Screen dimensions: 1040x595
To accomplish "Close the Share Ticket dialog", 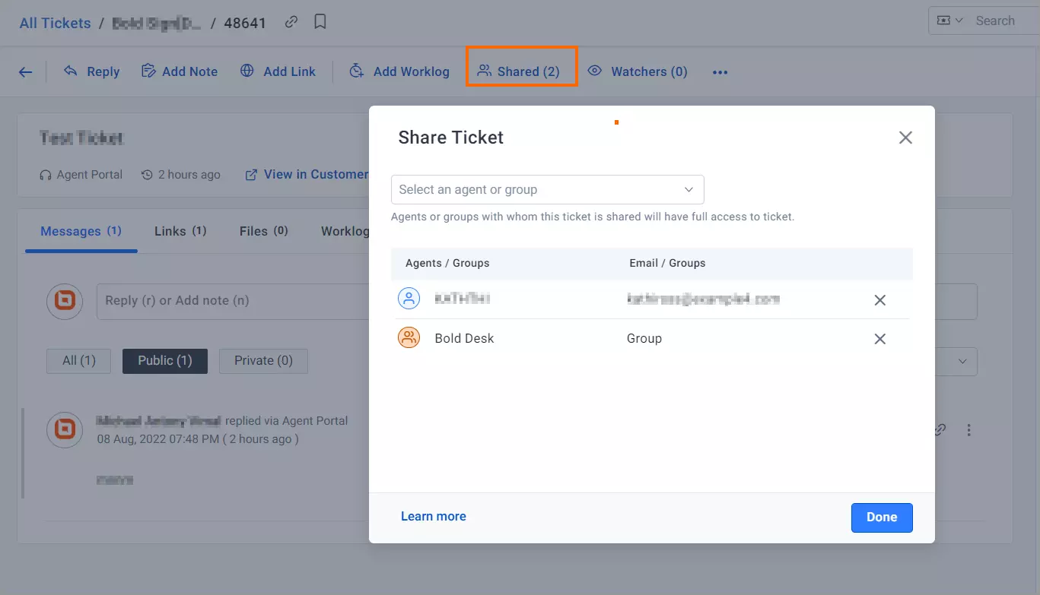I will (905, 138).
